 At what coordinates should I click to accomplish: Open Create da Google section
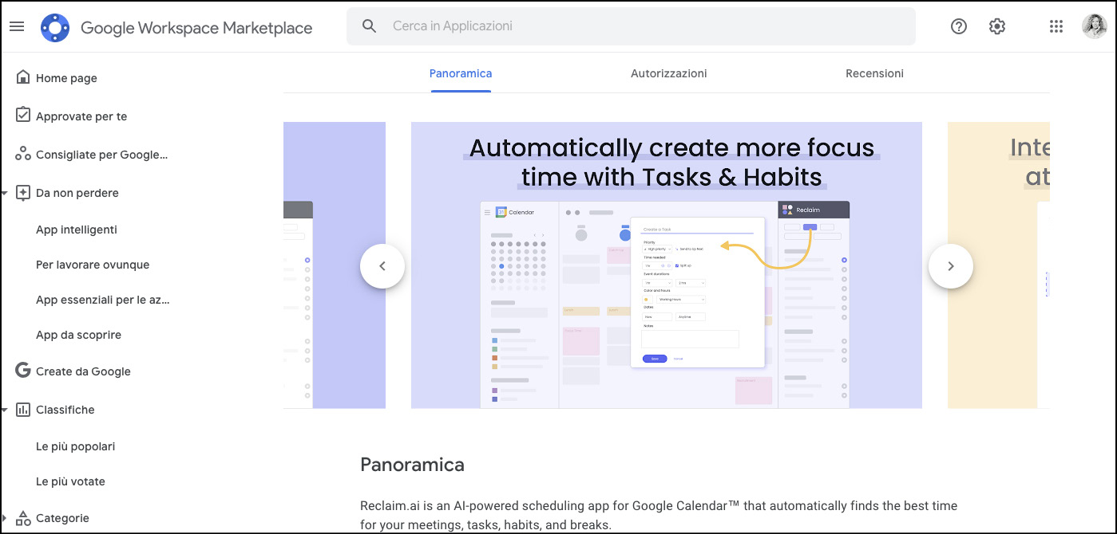pyautogui.click(x=83, y=371)
